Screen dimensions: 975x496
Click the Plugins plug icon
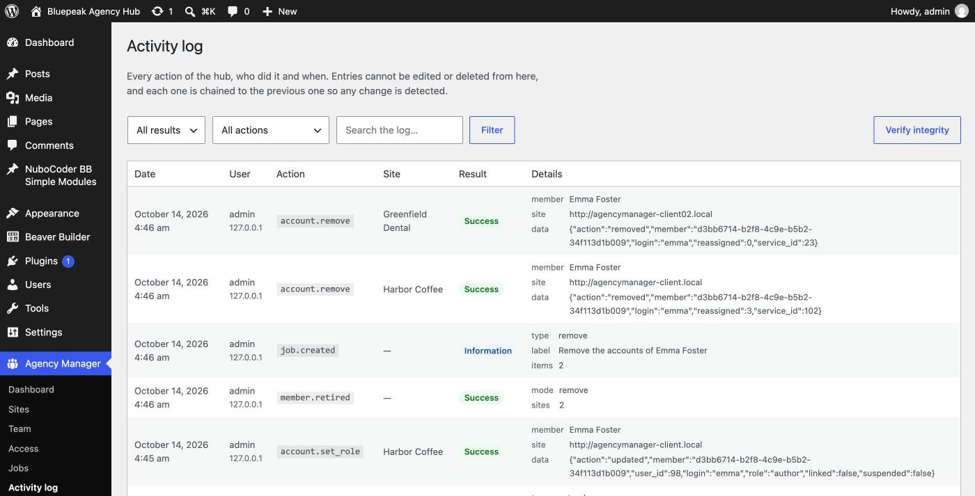pyautogui.click(x=13, y=261)
